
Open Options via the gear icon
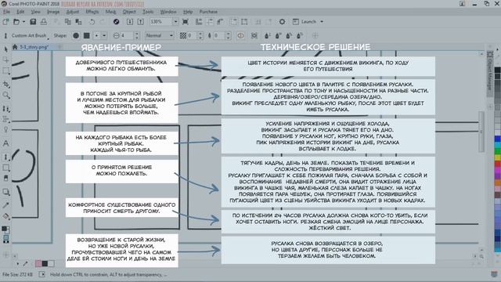(x=282, y=22)
